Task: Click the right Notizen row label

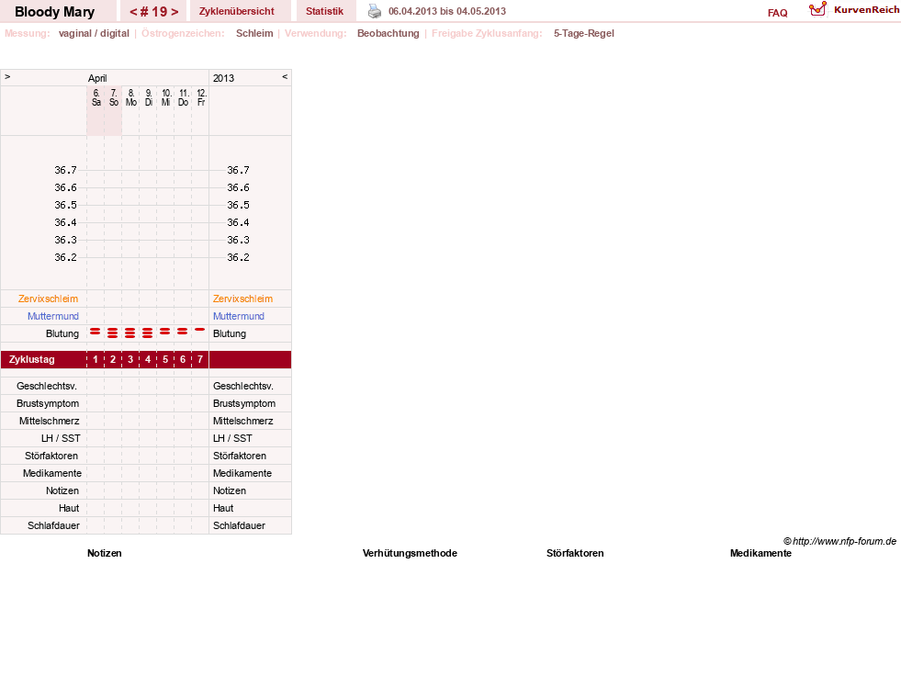Action: [230, 490]
